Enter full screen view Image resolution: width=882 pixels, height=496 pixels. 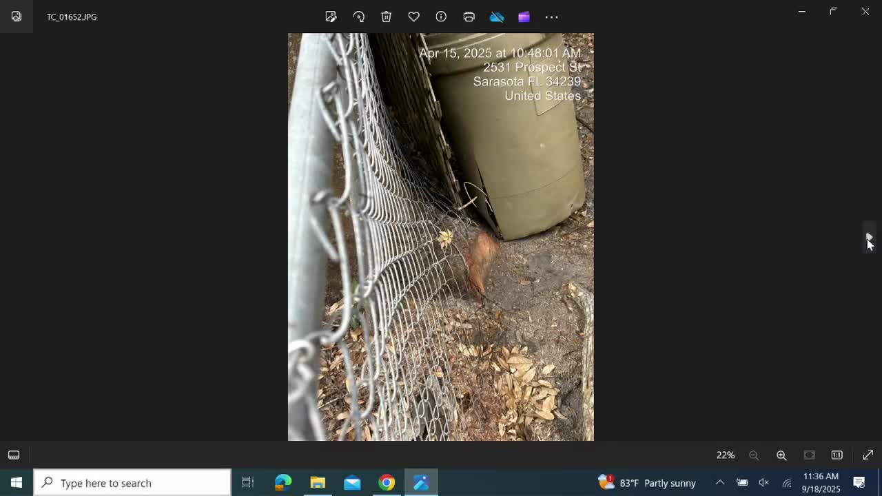[868, 455]
